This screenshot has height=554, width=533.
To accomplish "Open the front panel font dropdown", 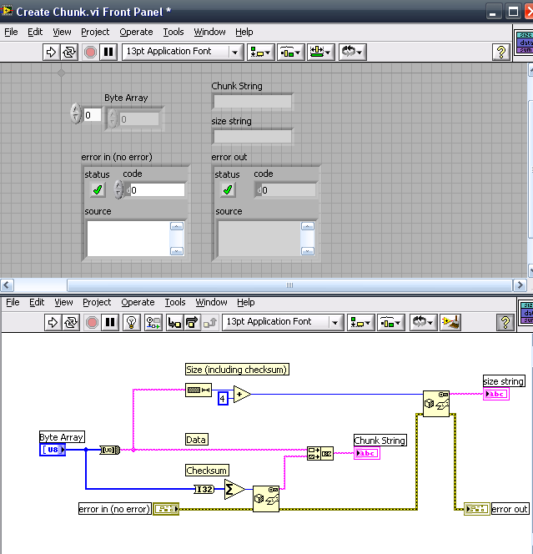I will click(182, 52).
